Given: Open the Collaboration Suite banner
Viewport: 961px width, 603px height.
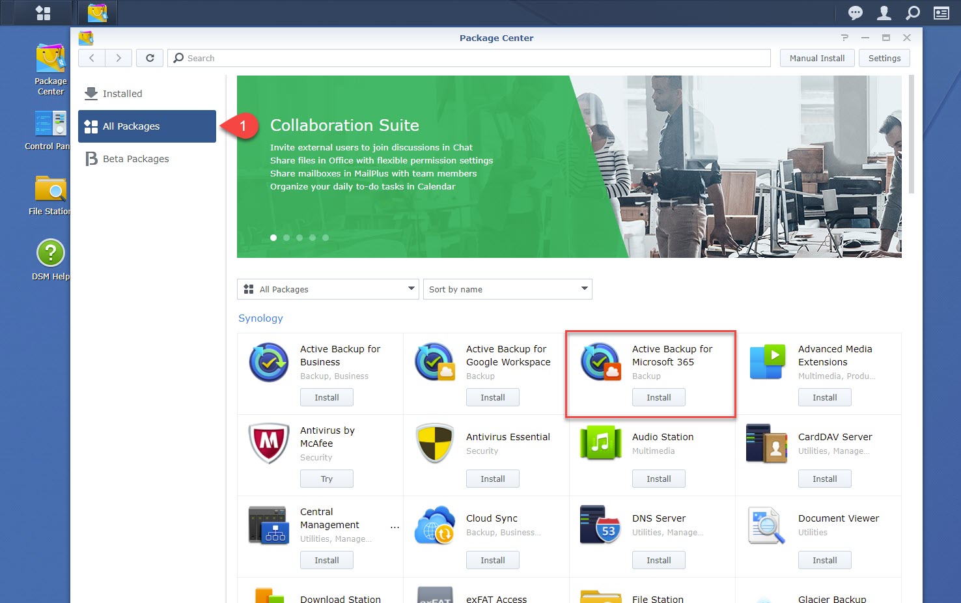Looking at the screenshot, I should pyautogui.click(x=569, y=167).
